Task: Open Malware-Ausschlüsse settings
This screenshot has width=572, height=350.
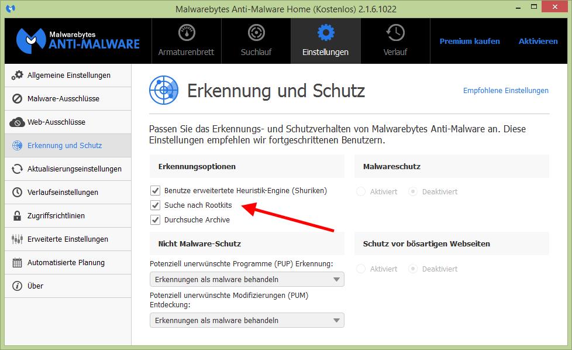Action: [68, 98]
